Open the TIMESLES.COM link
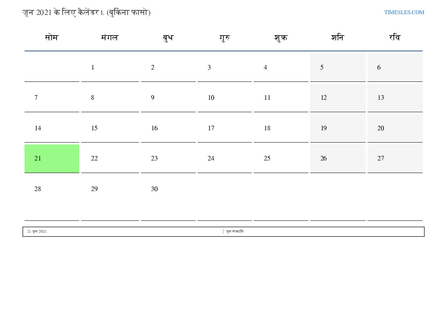The image size is (447, 316). [x=404, y=12]
